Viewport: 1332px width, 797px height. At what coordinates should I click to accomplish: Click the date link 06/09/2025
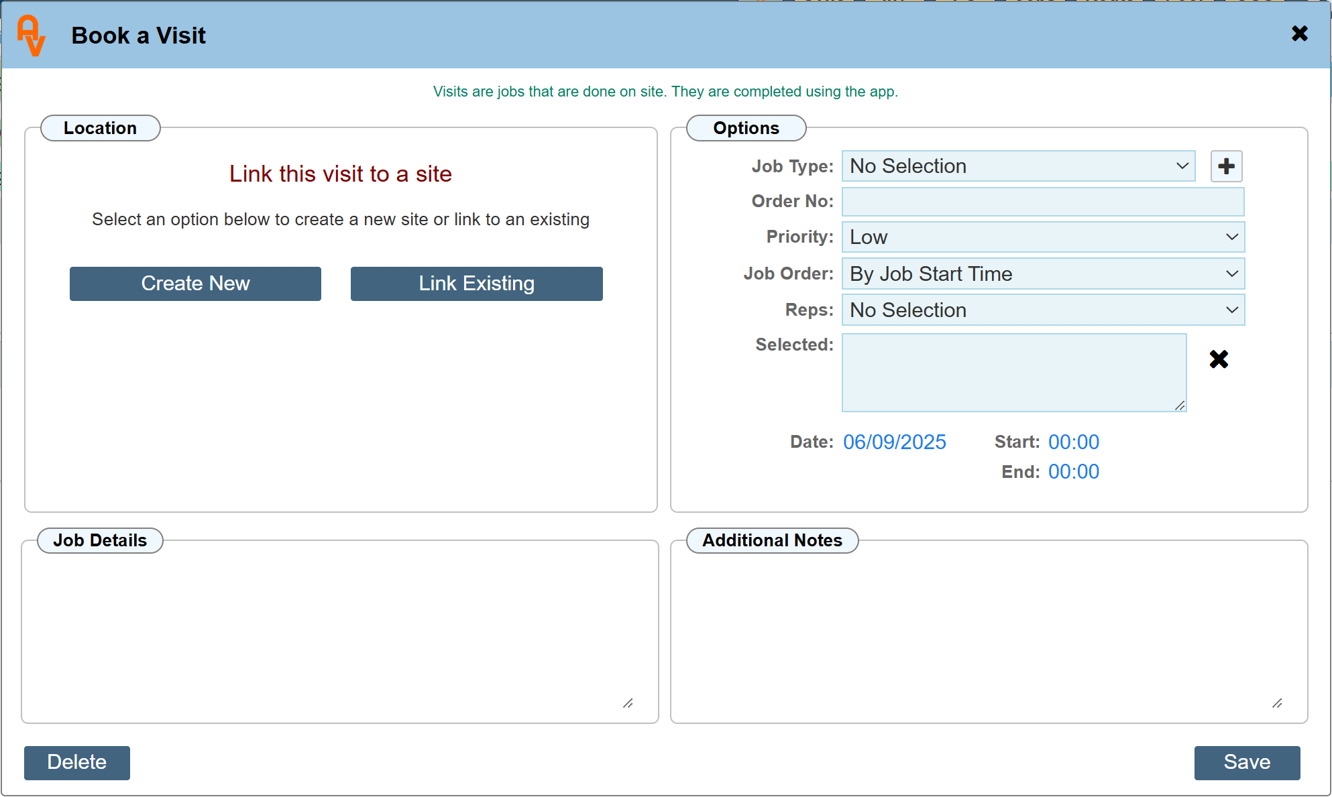894,442
